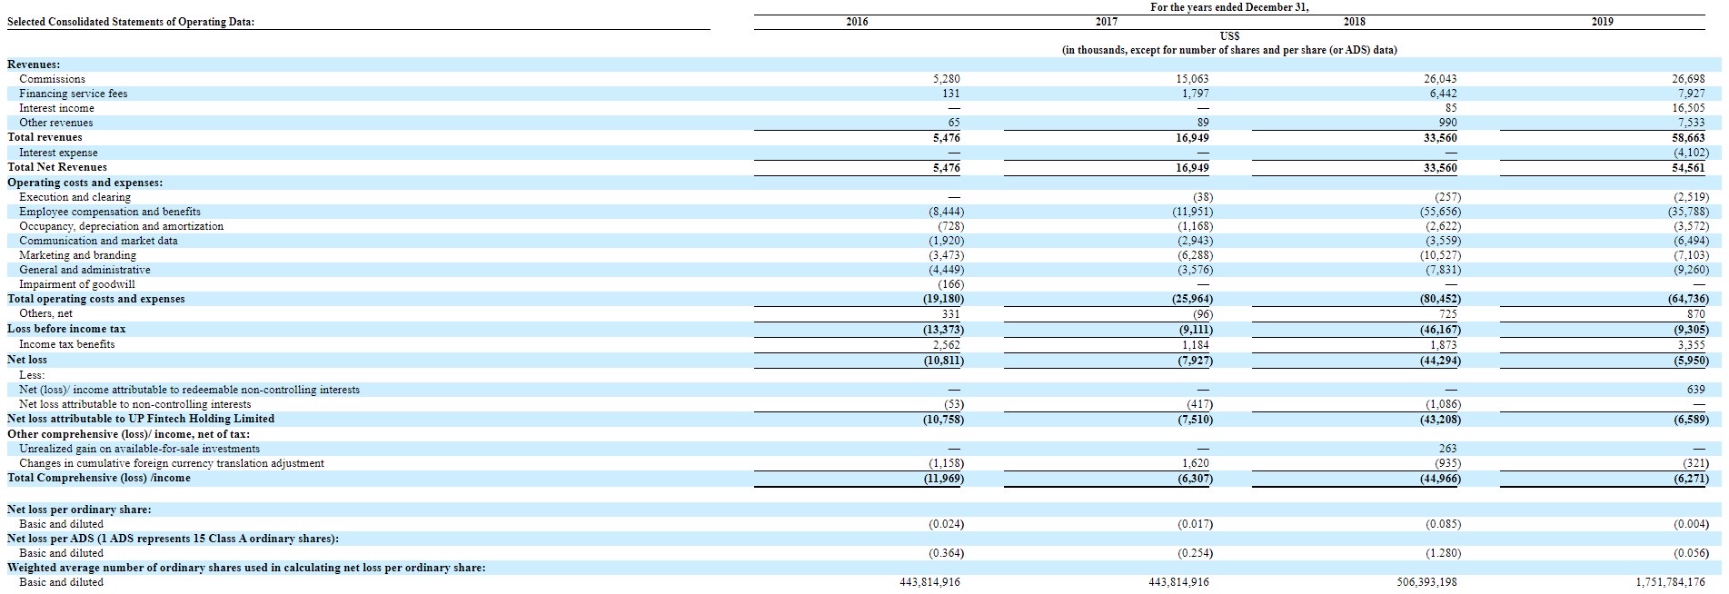Select 'Selected Consolidated Statements of Operating Data' heading
This screenshot has height=594, width=1729.
click(x=131, y=22)
